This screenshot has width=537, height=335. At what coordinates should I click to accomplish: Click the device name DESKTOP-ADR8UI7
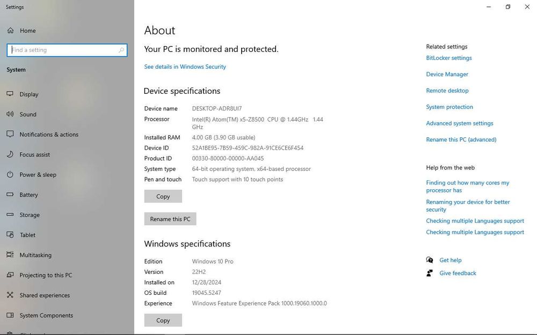pos(217,108)
